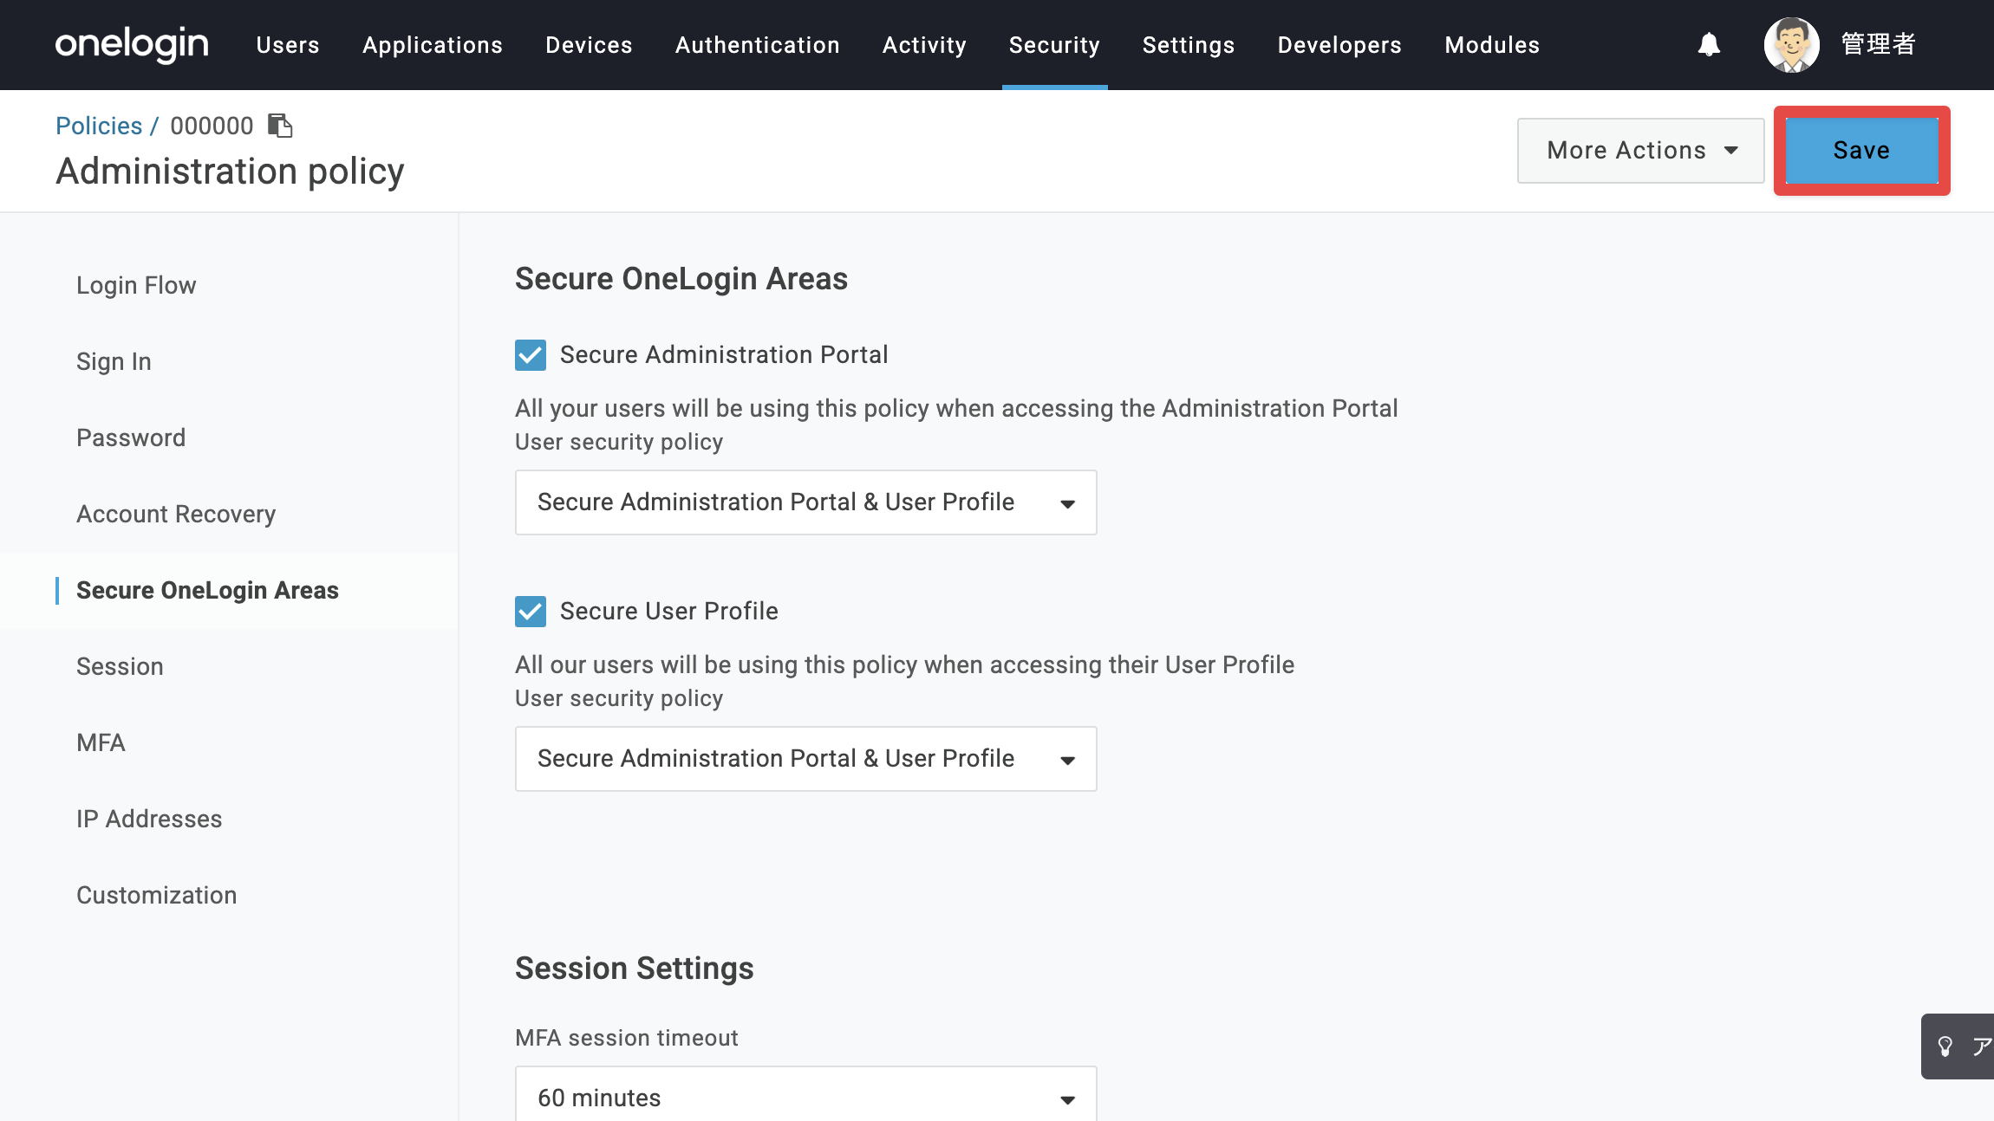The width and height of the screenshot is (1994, 1121).
Task: Go to the MFA section
Action: pyautogui.click(x=101, y=743)
